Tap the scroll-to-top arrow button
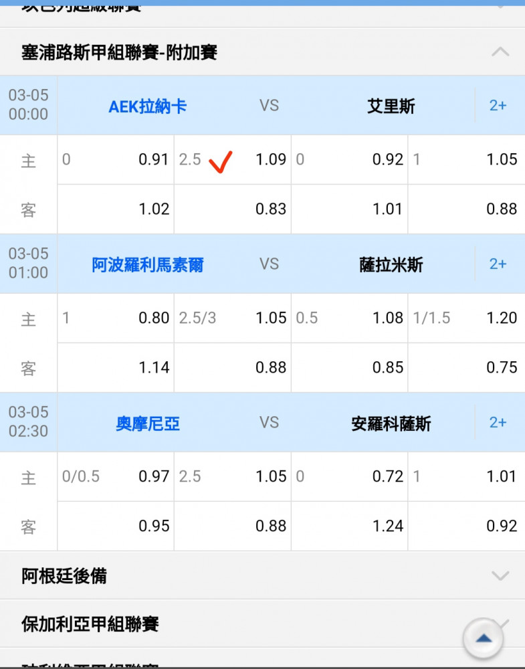This screenshot has width=525, height=669. tap(483, 639)
